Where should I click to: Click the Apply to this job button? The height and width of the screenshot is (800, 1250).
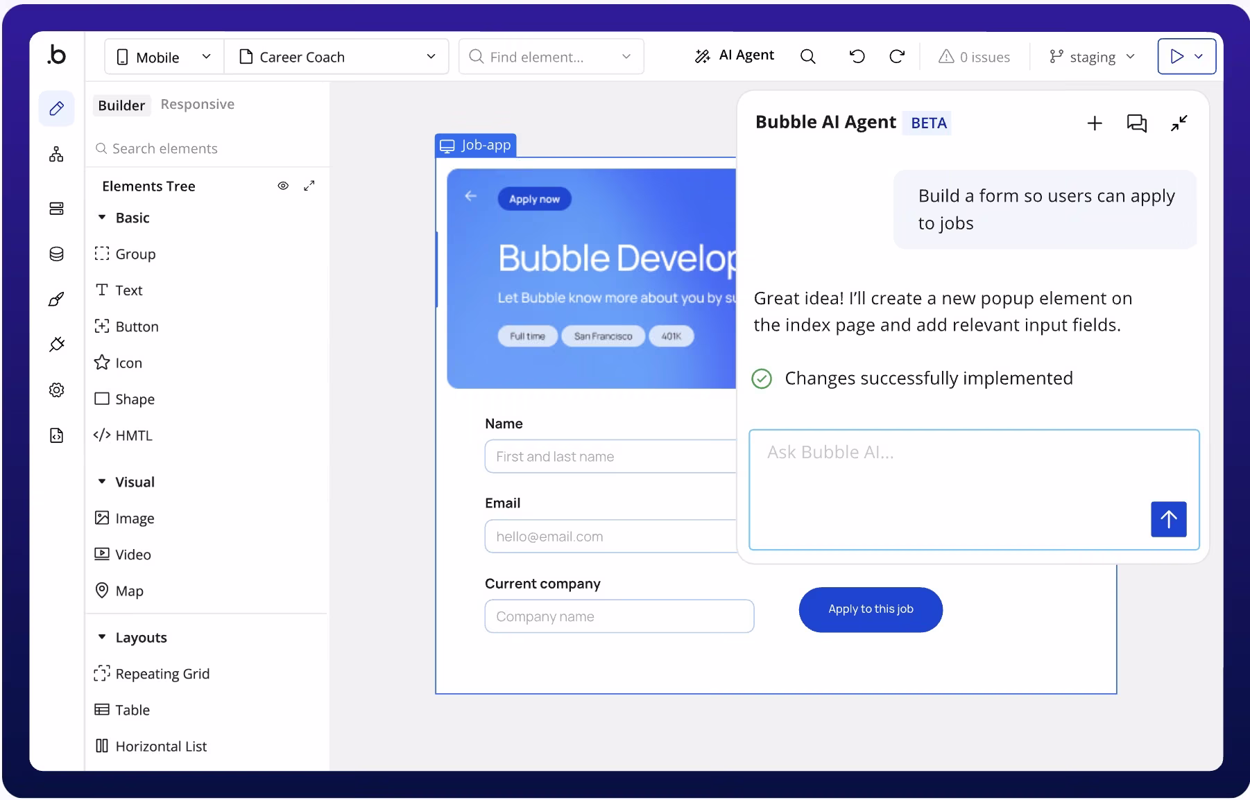pos(871,609)
